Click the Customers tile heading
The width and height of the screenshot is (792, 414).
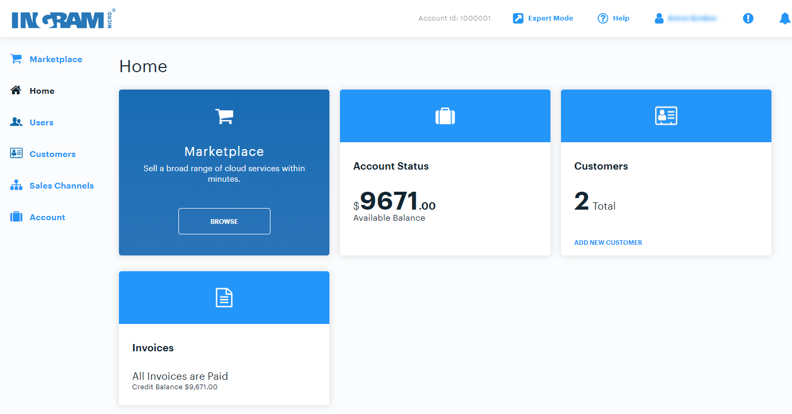coord(601,166)
